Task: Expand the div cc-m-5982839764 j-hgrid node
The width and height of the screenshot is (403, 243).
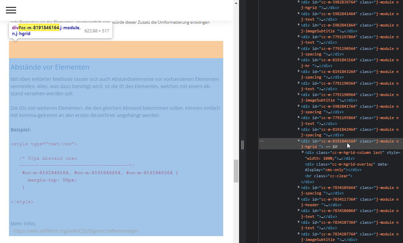Action: tap(299, 2)
